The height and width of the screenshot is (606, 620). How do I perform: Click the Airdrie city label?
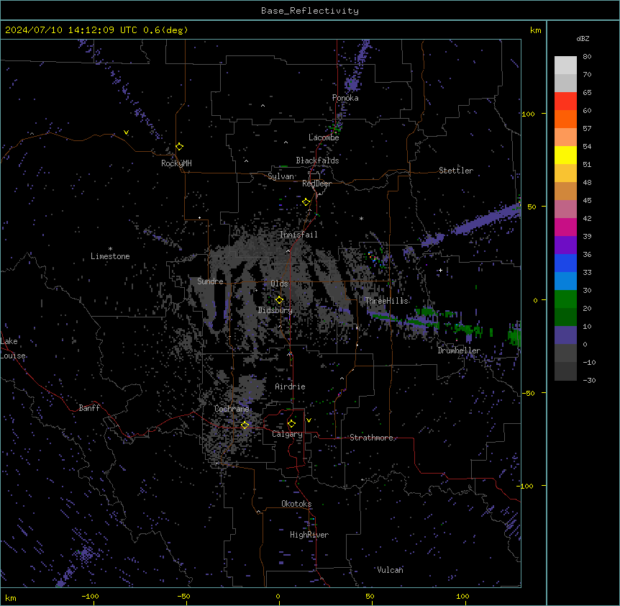(291, 386)
